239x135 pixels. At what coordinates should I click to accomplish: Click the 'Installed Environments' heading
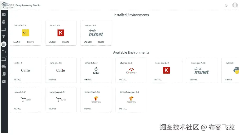[131, 15]
